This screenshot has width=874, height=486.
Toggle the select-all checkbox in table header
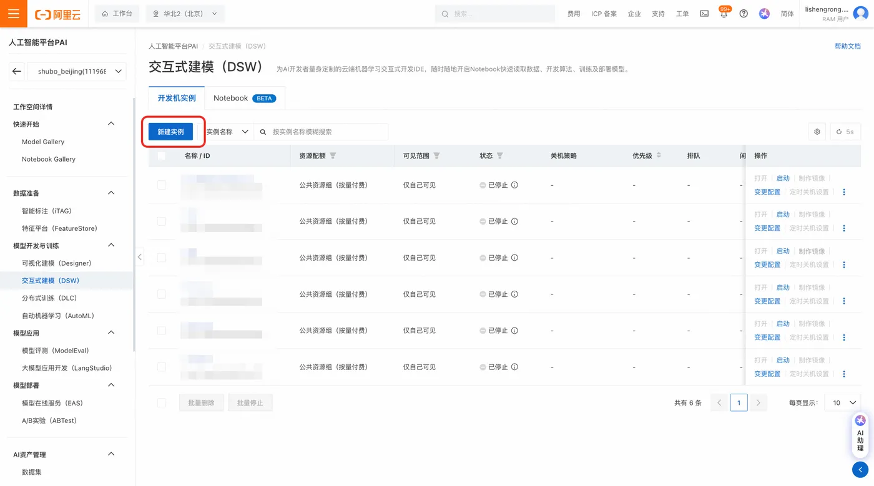pos(162,156)
